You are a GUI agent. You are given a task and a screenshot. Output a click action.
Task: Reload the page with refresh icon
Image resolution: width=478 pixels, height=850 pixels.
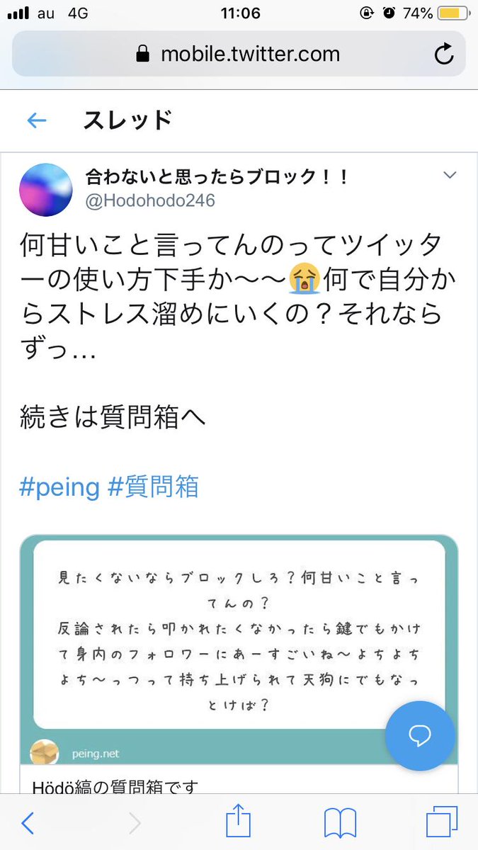[x=444, y=54]
